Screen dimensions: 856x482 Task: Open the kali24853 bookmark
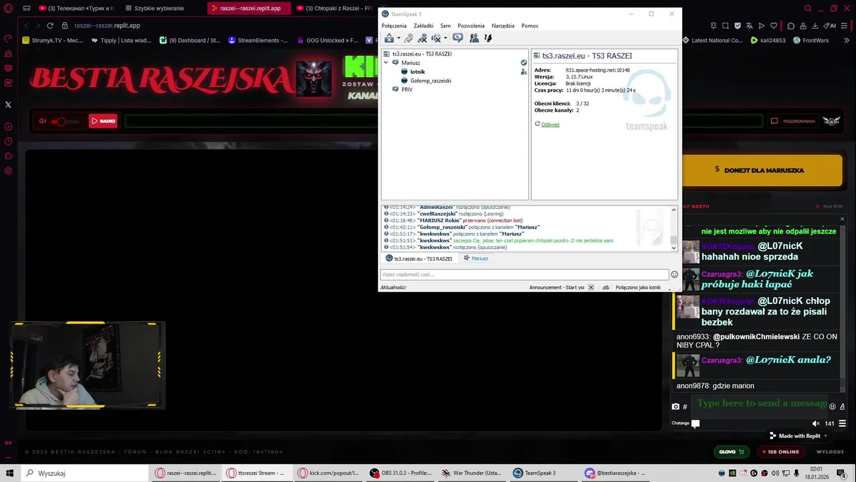coord(768,40)
